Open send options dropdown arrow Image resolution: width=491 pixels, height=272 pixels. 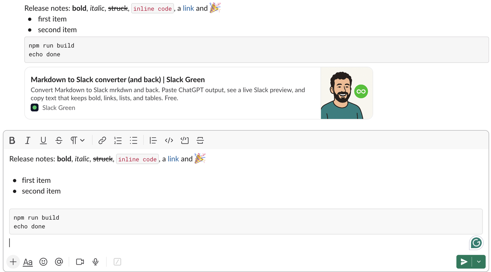pyautogui.click(x=479, y=262)
